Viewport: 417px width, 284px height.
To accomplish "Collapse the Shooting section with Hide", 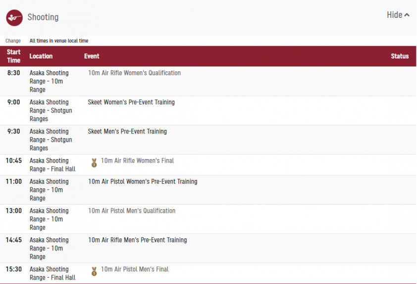I will click(x=398, y=15).
